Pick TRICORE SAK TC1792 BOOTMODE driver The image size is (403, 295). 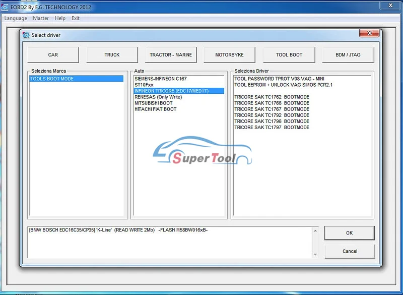(x=272, y=115)
